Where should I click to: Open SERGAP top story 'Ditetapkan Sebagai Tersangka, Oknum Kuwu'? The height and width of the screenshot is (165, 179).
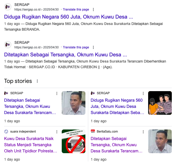tap(30, 106)
